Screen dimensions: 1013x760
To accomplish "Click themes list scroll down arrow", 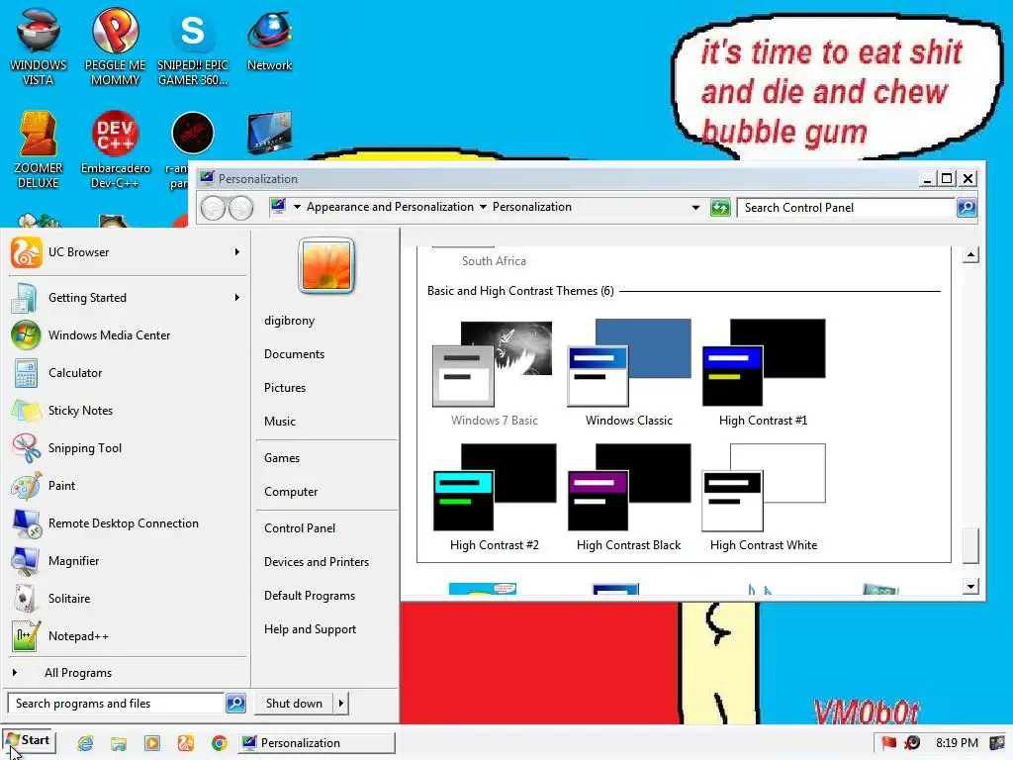I will click(x=970, y=587).
